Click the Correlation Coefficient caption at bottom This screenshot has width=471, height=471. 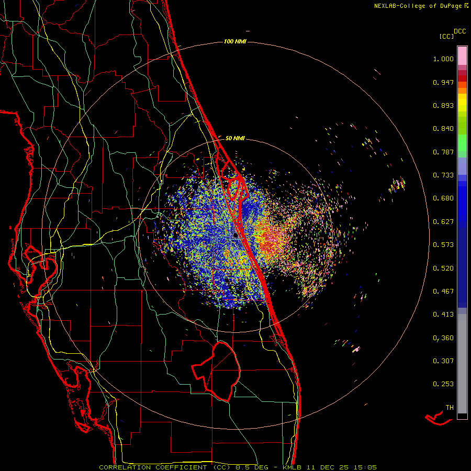pos(238,467)
